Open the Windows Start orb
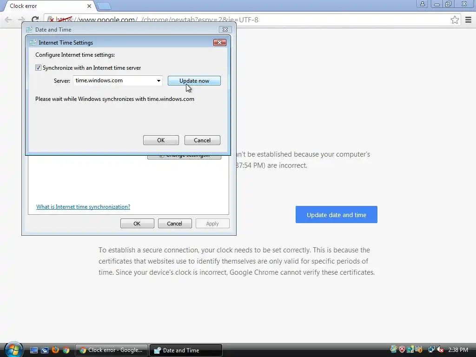 [13, 350]
